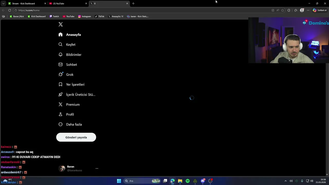Open Spotify from taskbar
This screenshot has width=329, height=185.
pyautogui.click(x=188, y=181)
